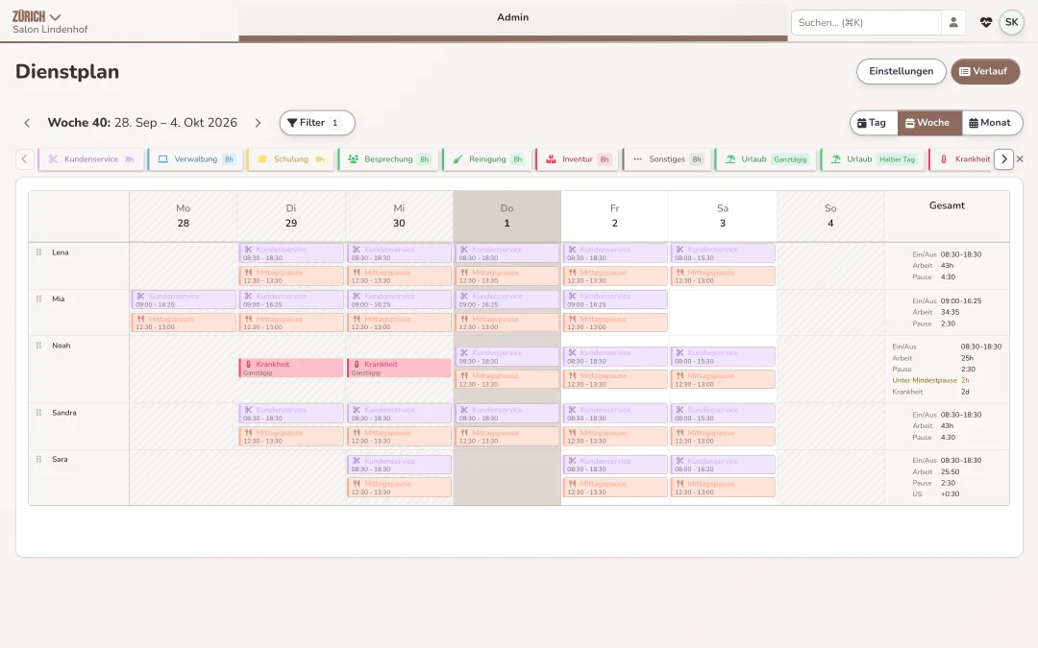Select the Urlaub Halber Tag template
Viewport: 1038px width, 648px height.
[x=873, y=159]
